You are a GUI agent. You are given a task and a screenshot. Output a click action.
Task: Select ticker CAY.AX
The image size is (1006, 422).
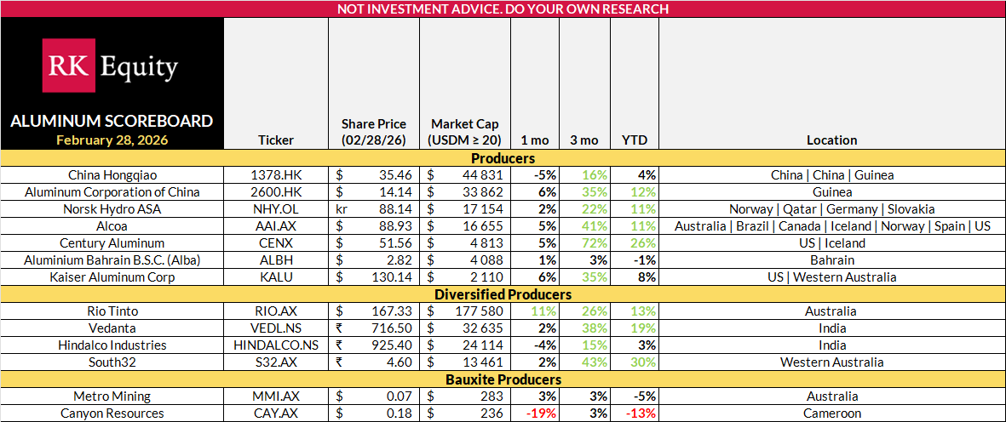coord(276,413)
